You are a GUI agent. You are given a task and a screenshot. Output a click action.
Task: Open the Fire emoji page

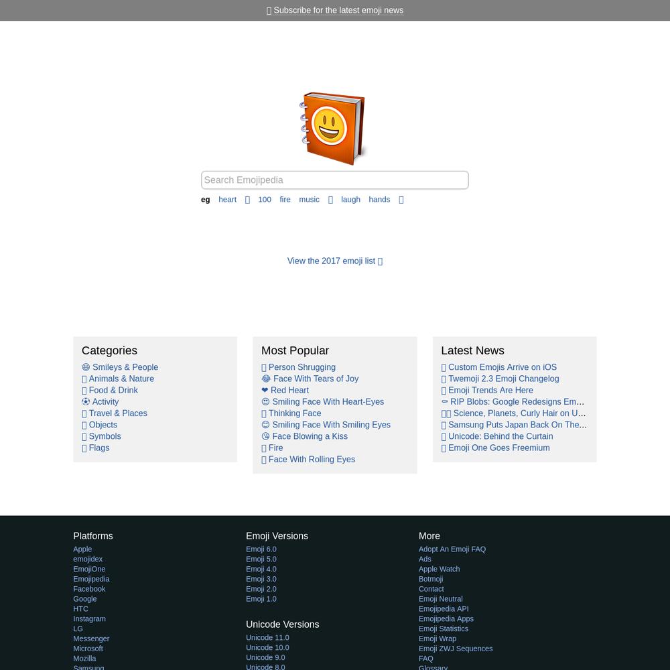272,448
